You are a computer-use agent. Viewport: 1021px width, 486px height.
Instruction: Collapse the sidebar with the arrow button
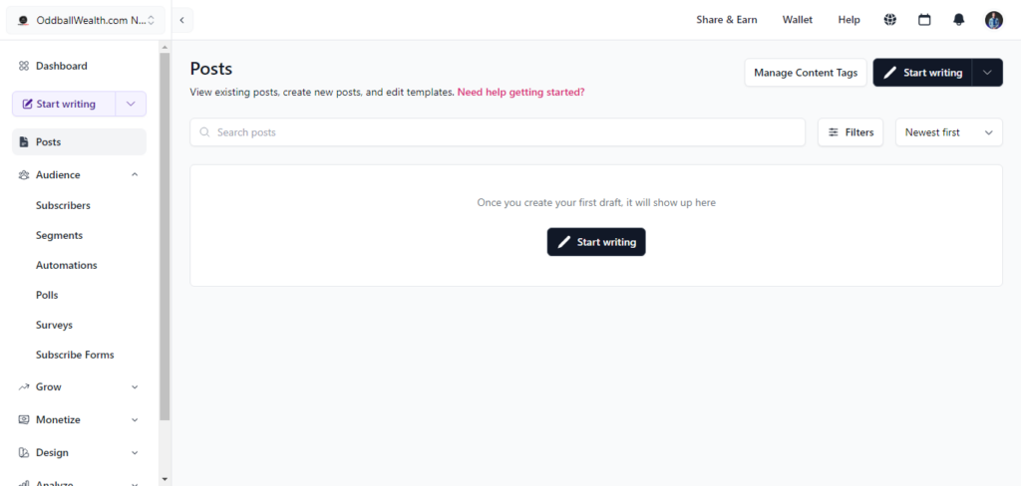182,20
